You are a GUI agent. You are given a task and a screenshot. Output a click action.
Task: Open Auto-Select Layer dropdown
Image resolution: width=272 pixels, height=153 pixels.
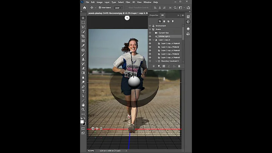pos(118,8)
